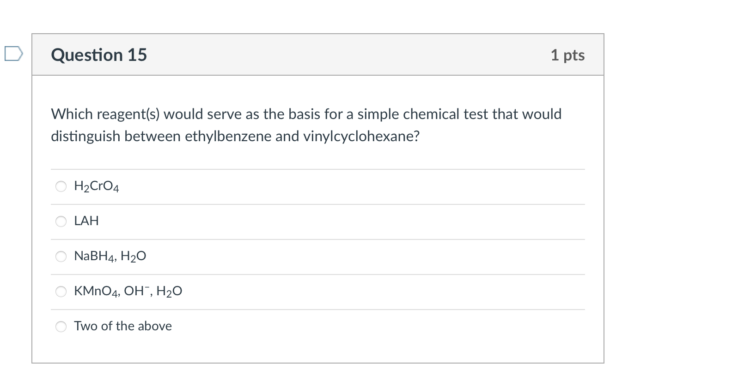Choose the LAH radio option

pyautogui.click(x=61, y=221)
